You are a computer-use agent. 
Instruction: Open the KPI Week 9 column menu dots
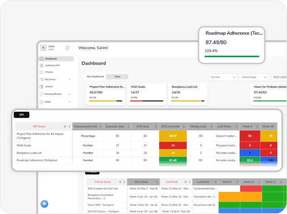257,127
